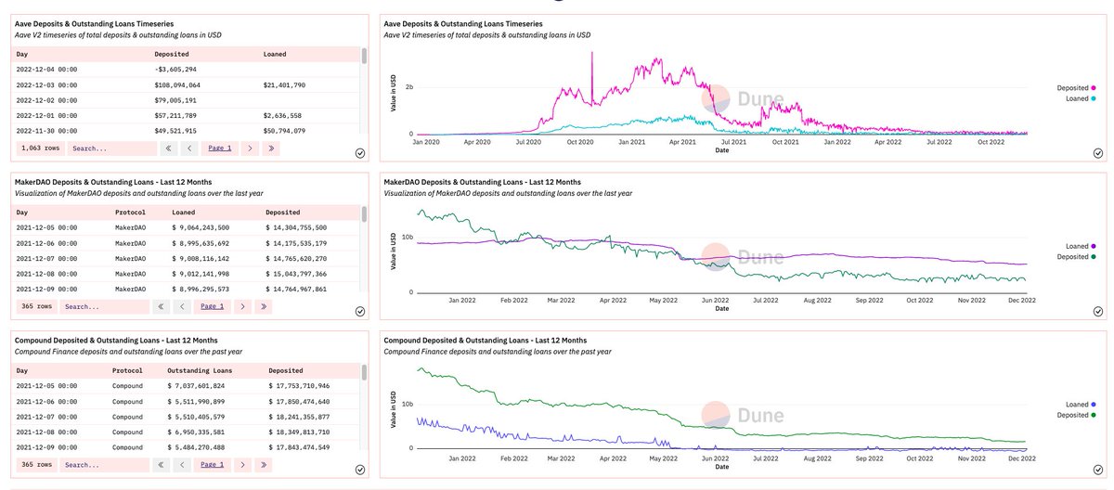Sort the Aave table by the Loaned column
The image size is (1114, 490).
[277, 54]
